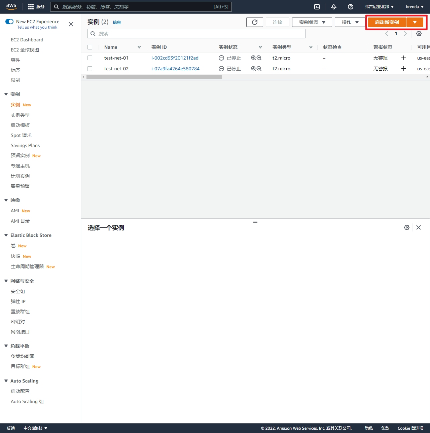
Task: Open table preferences gear icon
Action: point(419,34)
